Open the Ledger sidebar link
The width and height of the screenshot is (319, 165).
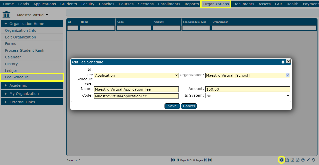11,71
